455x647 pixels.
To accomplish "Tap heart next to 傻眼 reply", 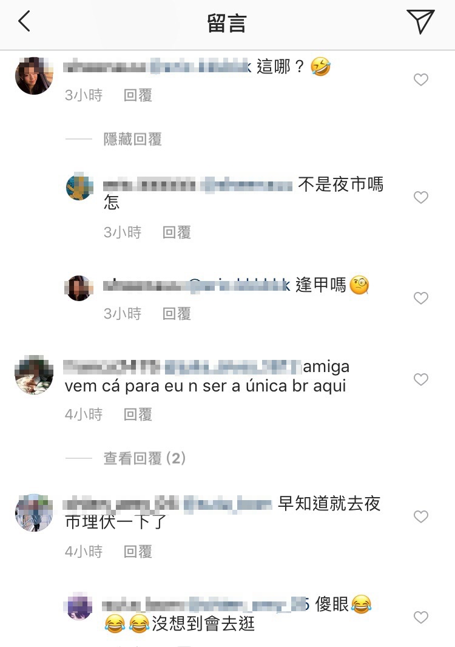I will [421, 617].
